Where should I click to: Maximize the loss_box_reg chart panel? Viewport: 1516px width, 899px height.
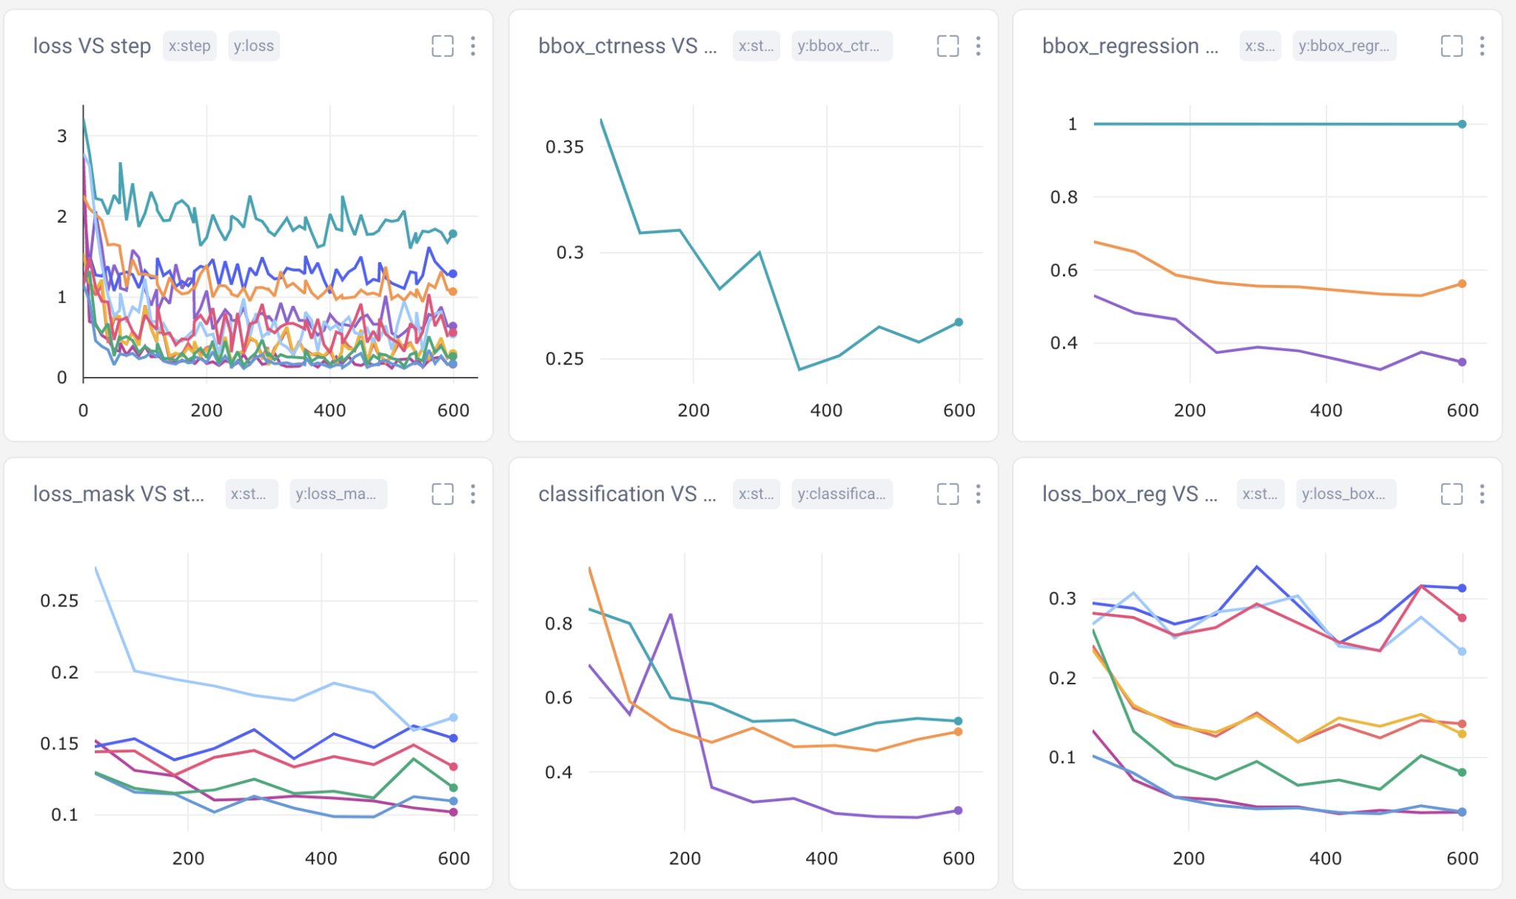pos(1452,494)
